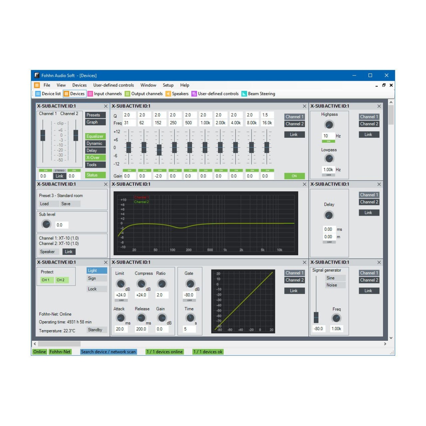Click the X-Over button
Screen dimensions: 426x426
pos(95,158)
